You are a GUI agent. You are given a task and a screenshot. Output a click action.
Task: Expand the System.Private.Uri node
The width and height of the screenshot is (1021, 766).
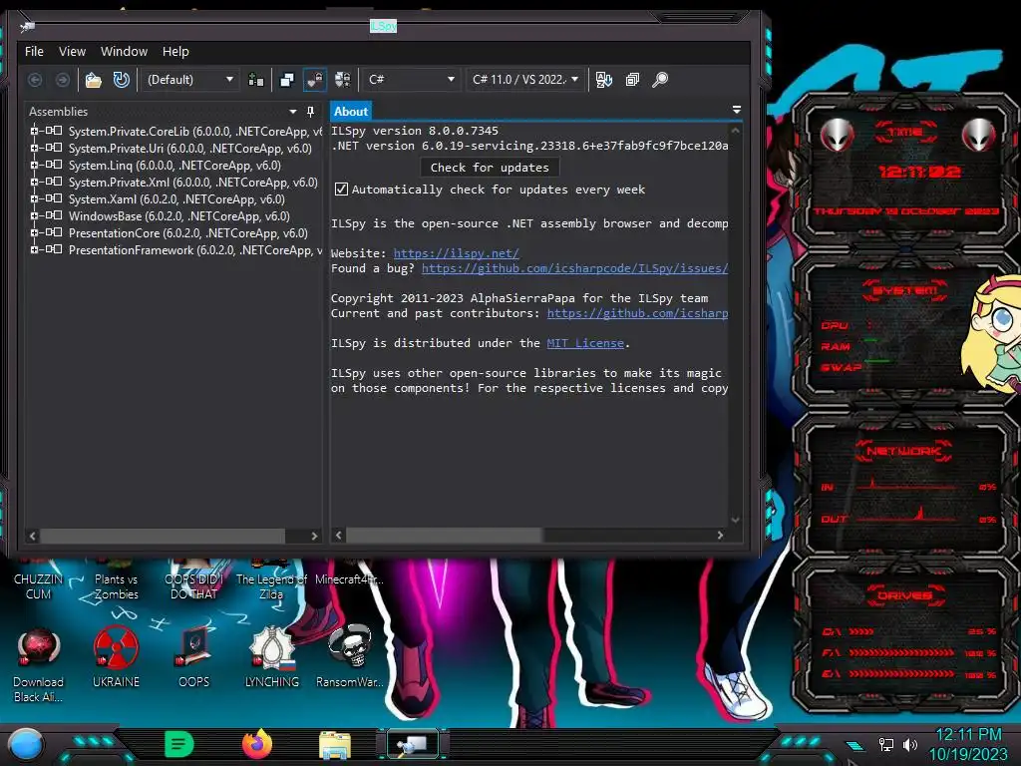35,148
